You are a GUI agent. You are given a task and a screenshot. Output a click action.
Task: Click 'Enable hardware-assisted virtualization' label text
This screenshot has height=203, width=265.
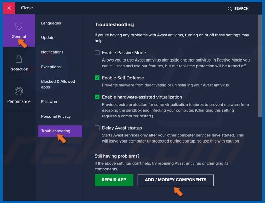coord(142,97)
